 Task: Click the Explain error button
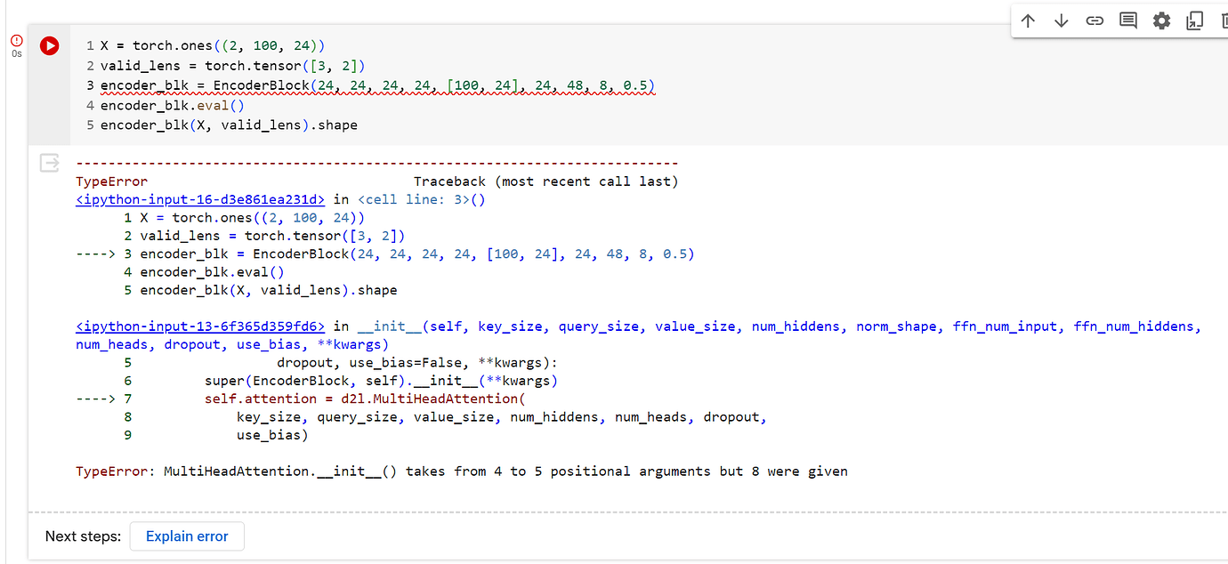tap(186, 536)
